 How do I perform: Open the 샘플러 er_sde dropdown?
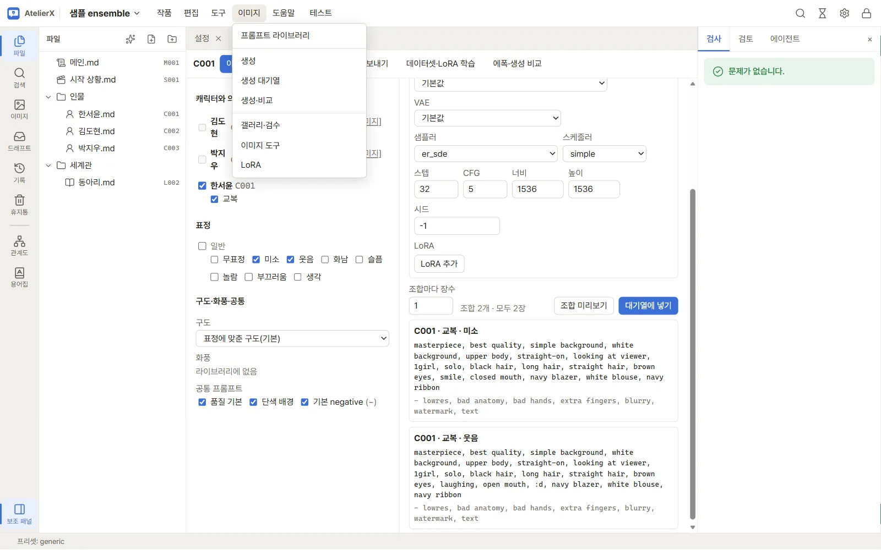pos(486,154)
